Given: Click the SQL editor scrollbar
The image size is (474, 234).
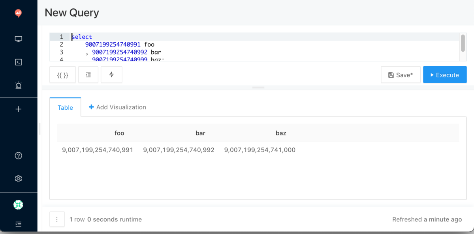Looking at the screenshot, I should [x=463, y=43].
